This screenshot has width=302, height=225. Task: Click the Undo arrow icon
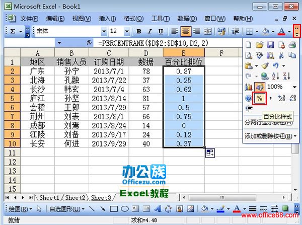[276, 66]
